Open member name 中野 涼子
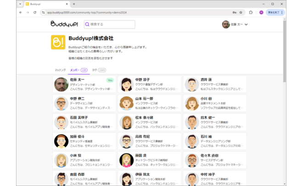This screenshot has height=186, width=303. pyautogui.click(x=142, y=79)
